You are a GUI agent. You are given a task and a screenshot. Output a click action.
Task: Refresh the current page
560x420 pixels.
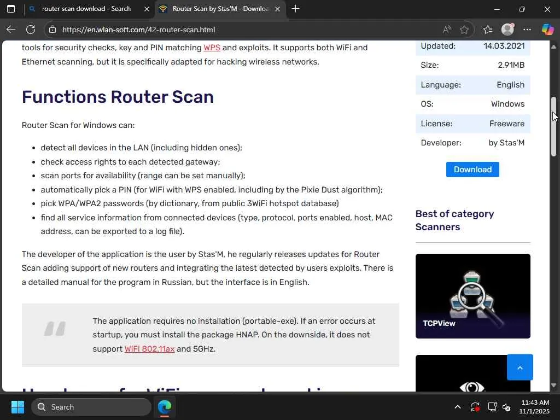point(31,30)
